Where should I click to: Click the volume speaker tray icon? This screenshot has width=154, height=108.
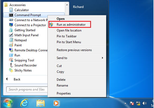pyautogui.click(x=144, y=103)
